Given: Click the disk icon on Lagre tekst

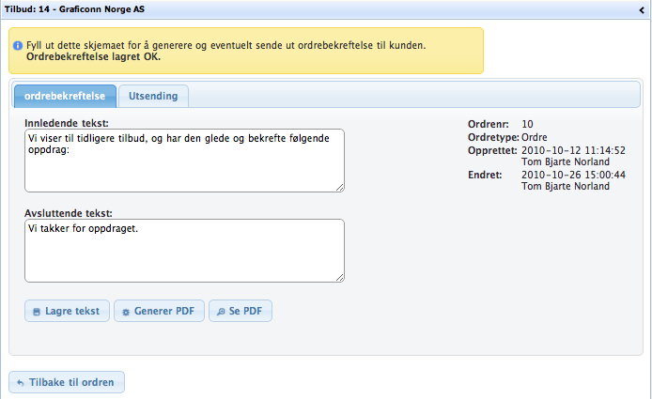Looking at the screenshot, I should (37, 312).
